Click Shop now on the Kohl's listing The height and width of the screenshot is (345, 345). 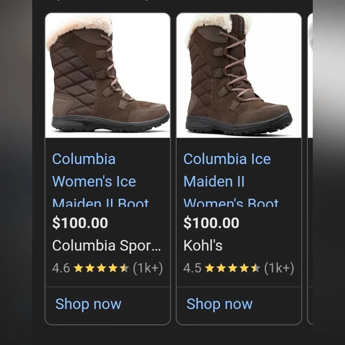pyautogui.click(x=219, y=304)
